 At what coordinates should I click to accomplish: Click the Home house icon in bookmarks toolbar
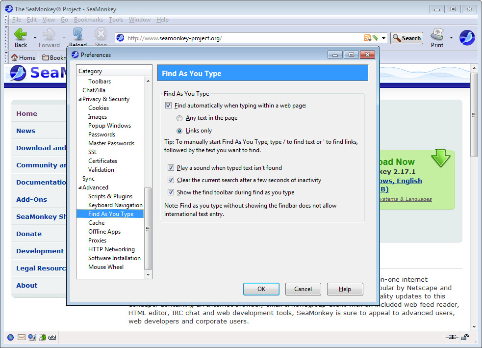pos(14,57)
